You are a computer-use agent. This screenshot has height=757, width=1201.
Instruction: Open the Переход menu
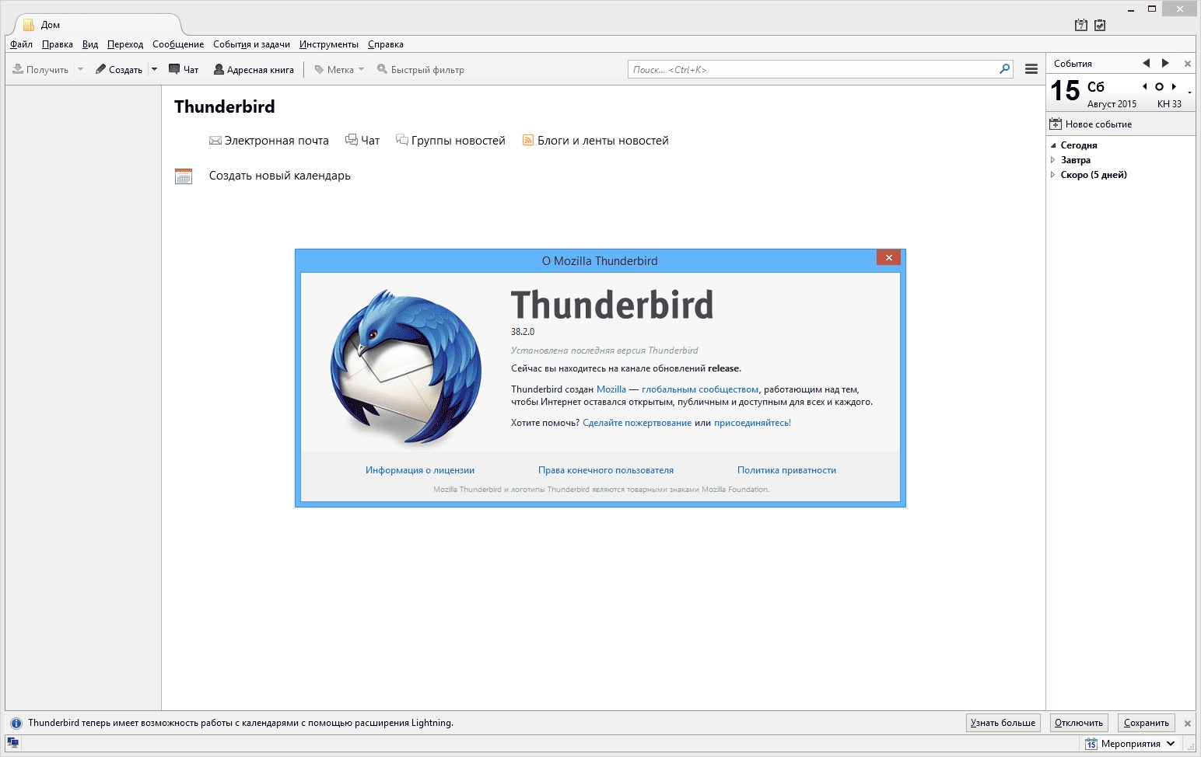pos(125,44)
